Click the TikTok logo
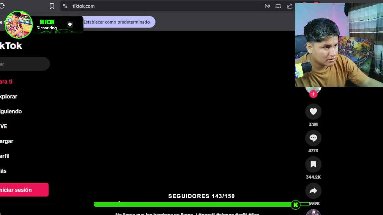This screenshot has width=383, height=215. click(x=11, y=46)
